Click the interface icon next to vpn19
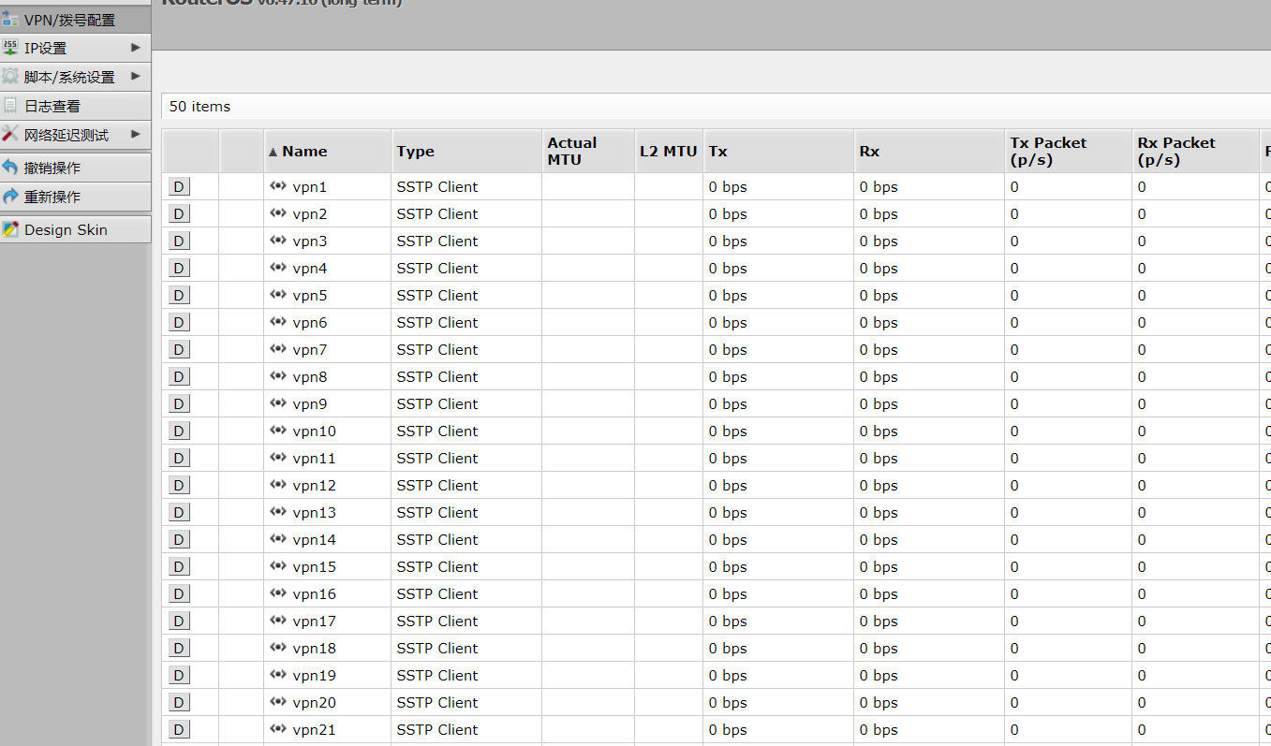The image size is (1271, 746). coord(278,674)
